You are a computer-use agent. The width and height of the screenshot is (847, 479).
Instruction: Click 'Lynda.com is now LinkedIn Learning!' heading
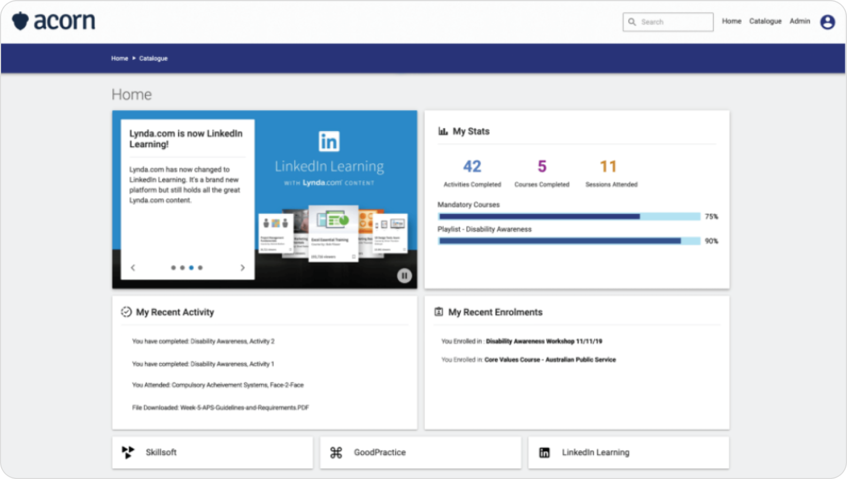tap(186, 138)
